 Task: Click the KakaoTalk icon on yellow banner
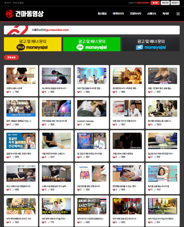tap(21, 48)
